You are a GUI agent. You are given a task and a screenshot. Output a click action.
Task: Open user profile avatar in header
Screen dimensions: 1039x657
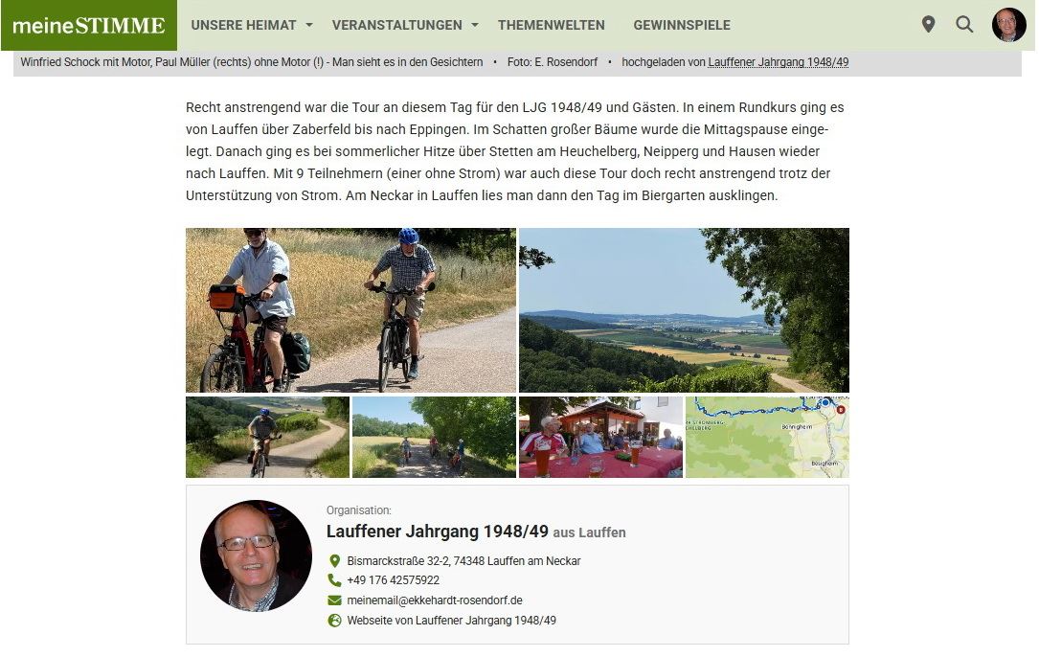coord(1008,25)
